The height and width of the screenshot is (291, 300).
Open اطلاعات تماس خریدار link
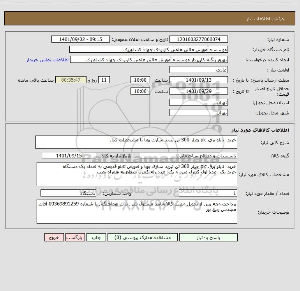click(48, 60)
